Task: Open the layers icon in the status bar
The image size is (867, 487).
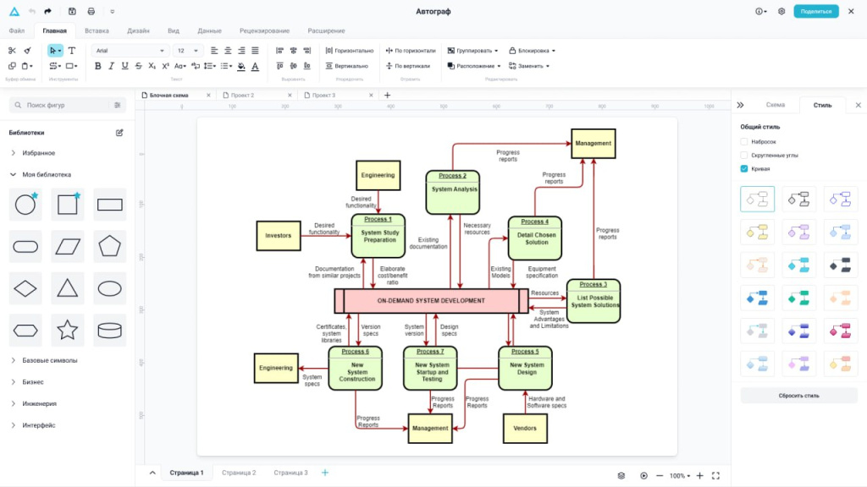Action: tap(621, 475)
